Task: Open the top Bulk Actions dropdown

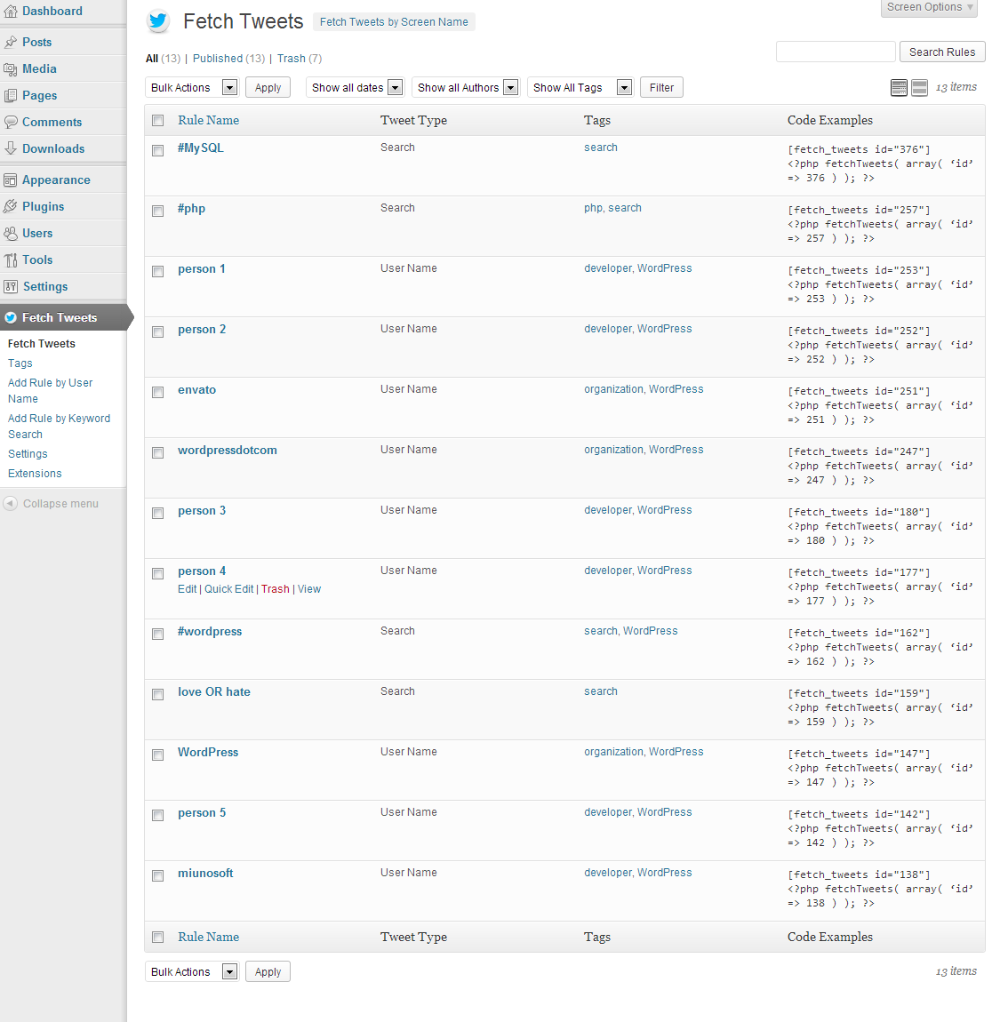Action: coord(192,87)
